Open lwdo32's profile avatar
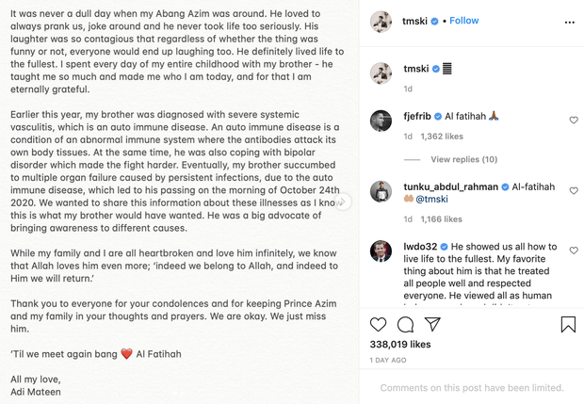Viewport: 584px width, 404px height. point(381,250)
